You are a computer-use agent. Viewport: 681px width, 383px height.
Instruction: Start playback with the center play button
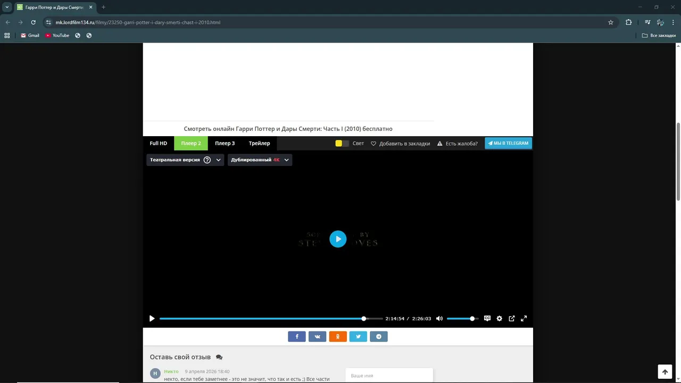338,239
